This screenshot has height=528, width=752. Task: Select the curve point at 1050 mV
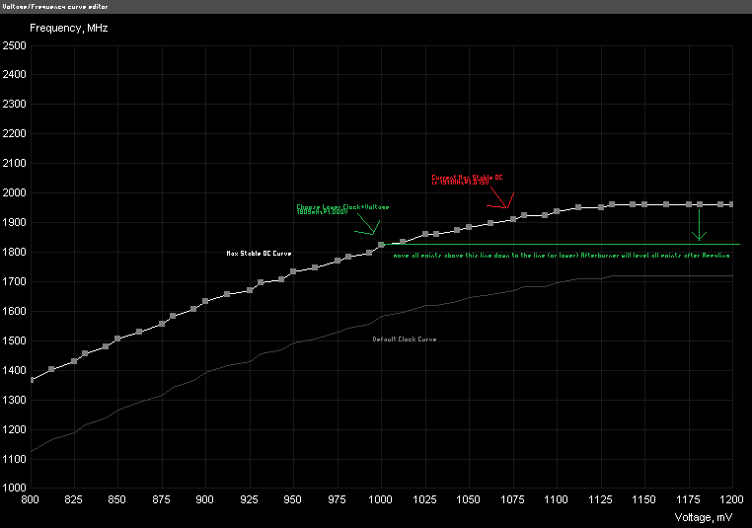[x=469, y=227]
